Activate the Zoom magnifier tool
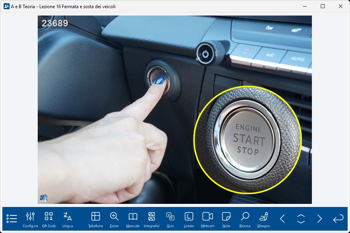Image resolution: width=350 pixels, height=233 pixels. [114, 219]
